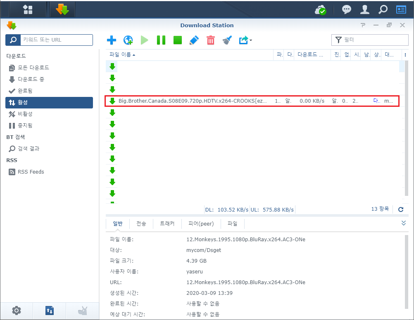Switch to the 일반 tab
This screenshot has width=414, height=320.
tap(118, 224)
